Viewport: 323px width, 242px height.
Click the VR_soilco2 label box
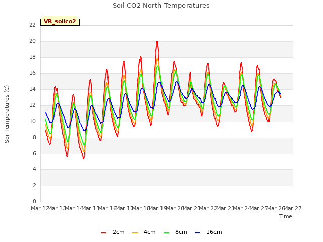pyautogui.click(x=60, y=21)
